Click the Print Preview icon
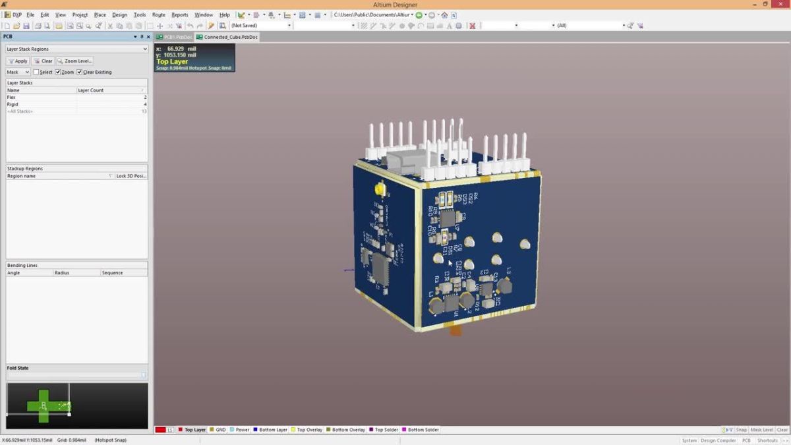 [x=47, y=25]
